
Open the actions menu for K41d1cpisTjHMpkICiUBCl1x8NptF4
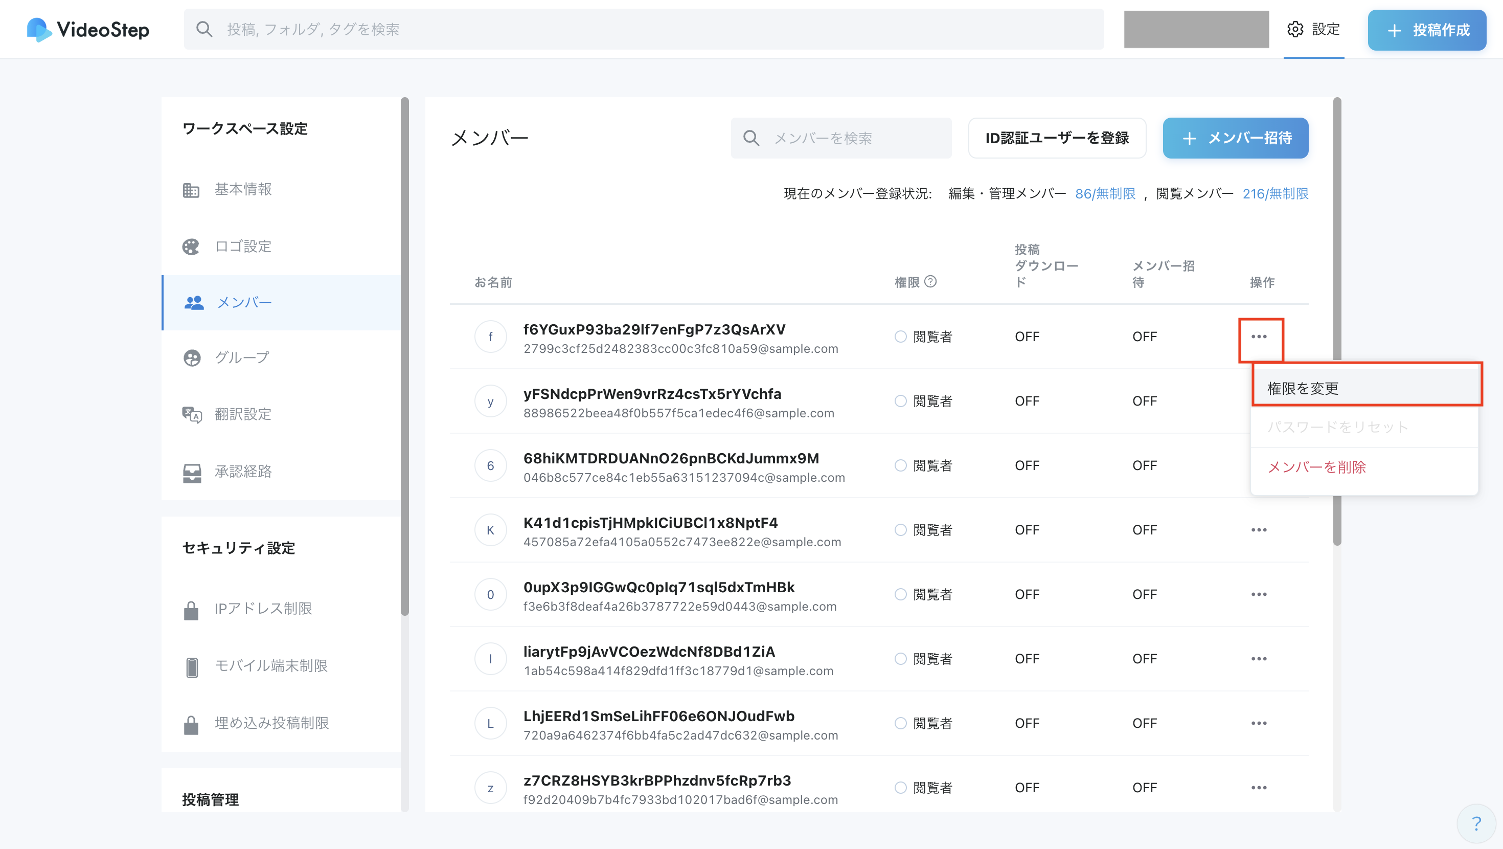click(1259, 530)
